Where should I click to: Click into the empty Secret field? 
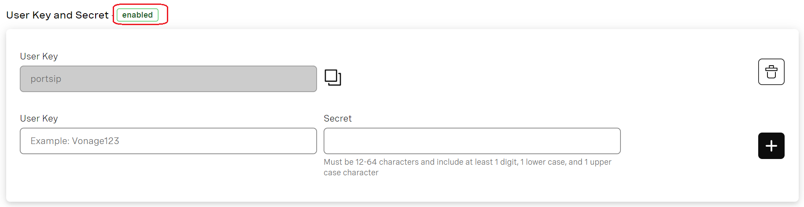(472, 141)
